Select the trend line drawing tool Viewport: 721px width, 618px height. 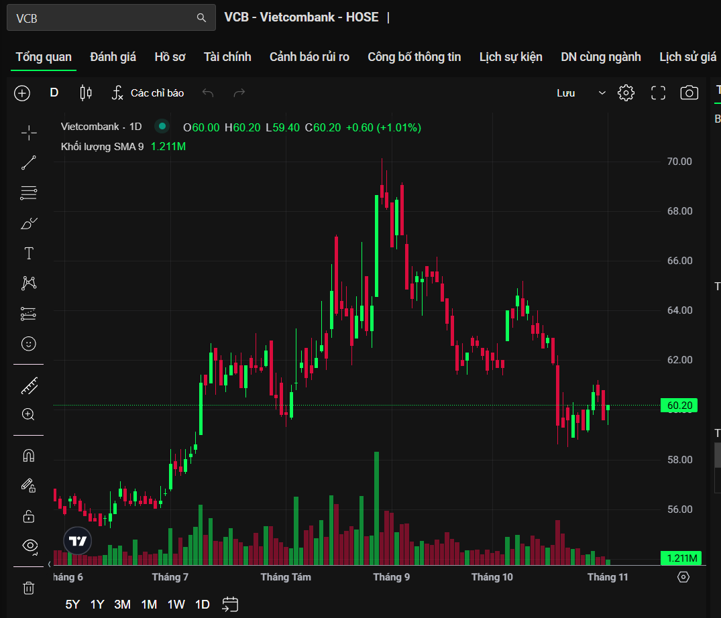[x=29, y=163]
